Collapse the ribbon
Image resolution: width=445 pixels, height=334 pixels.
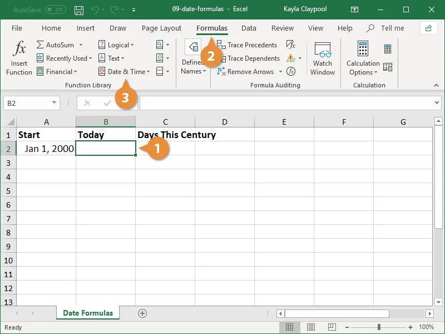pyautogui.click(x=436, y=85)
